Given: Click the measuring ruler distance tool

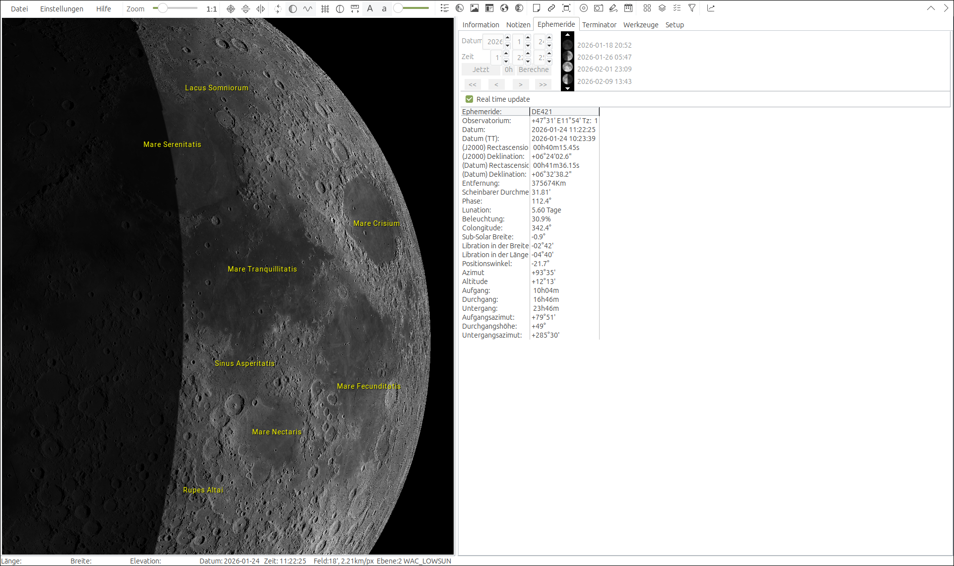Looking at the screenshot, I should point(355,8).
